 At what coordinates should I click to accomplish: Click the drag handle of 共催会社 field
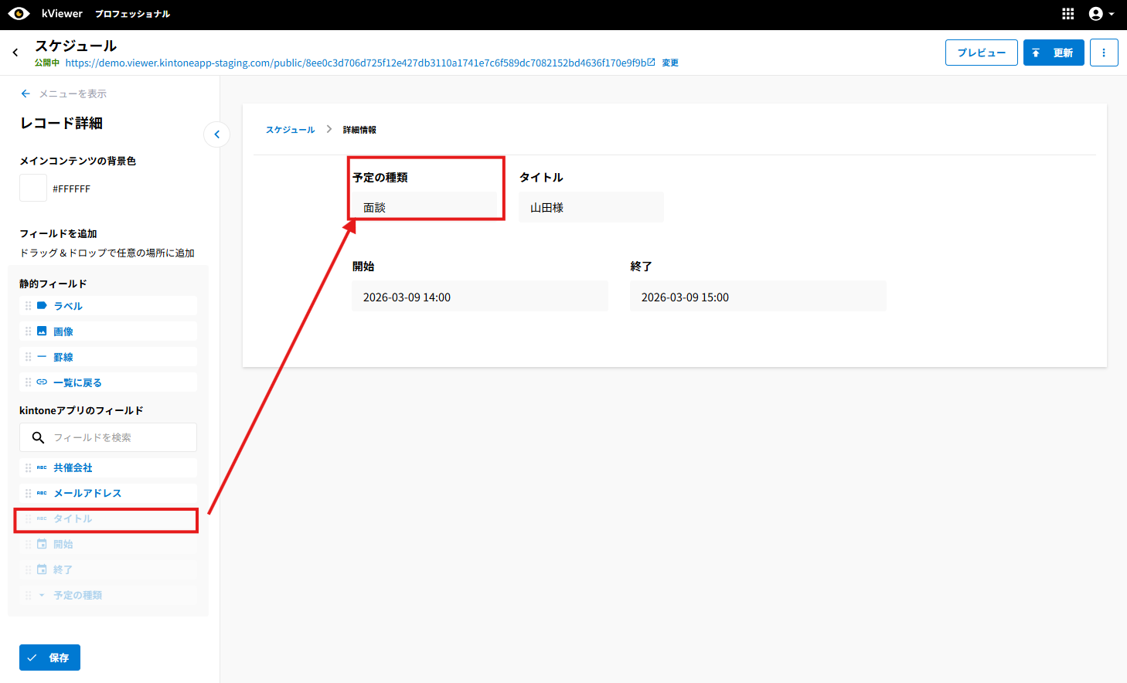[29, 468]
